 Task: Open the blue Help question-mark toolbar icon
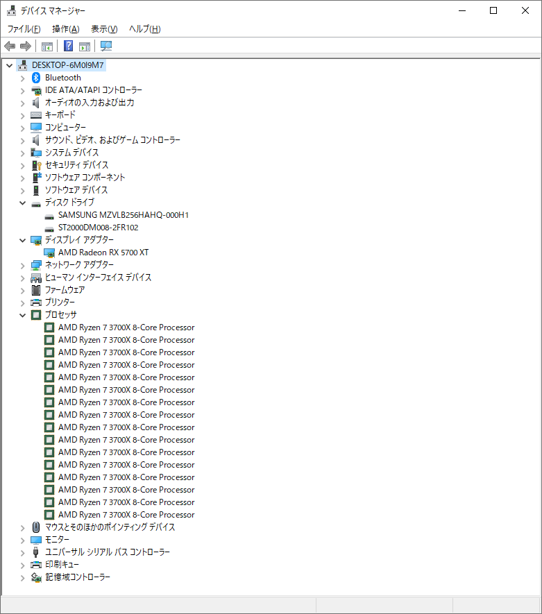click(68, 46)
